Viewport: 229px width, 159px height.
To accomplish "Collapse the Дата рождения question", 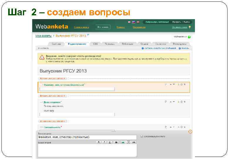I will [x=41, y=102].
